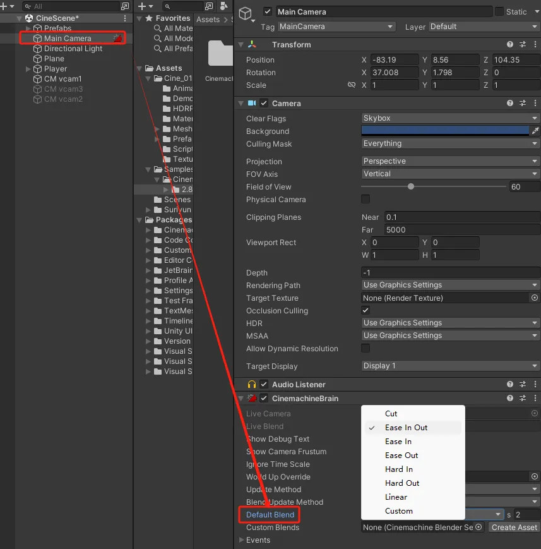Click Hierarchy search by type icon
The height and width of the screenshot is (549, 541).
(x=124, y=6)
